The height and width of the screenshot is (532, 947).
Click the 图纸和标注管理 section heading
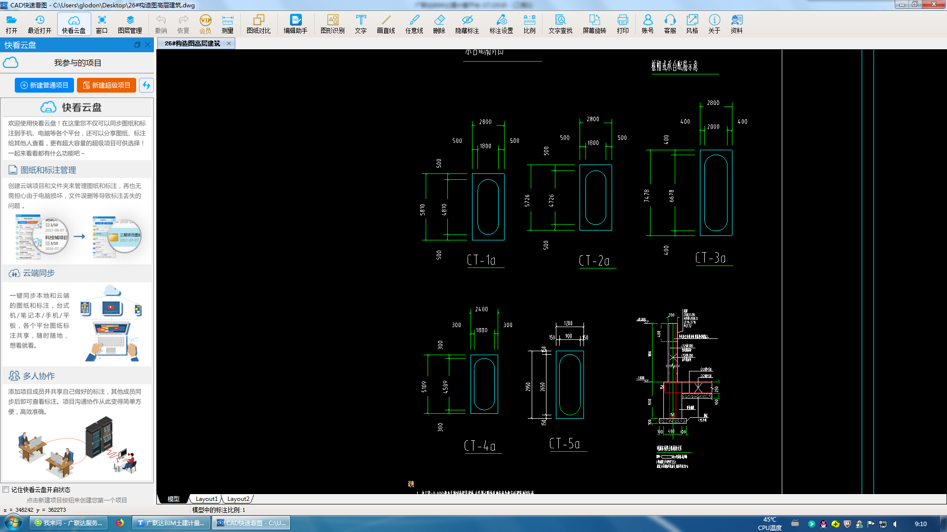coord(48,170)
